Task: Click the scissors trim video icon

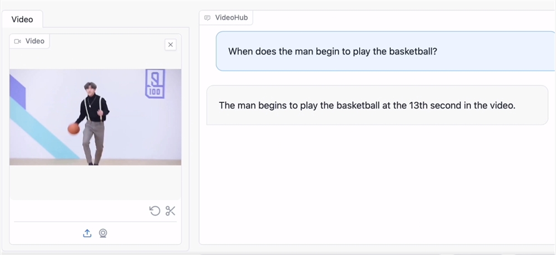Action: point(170,211)
